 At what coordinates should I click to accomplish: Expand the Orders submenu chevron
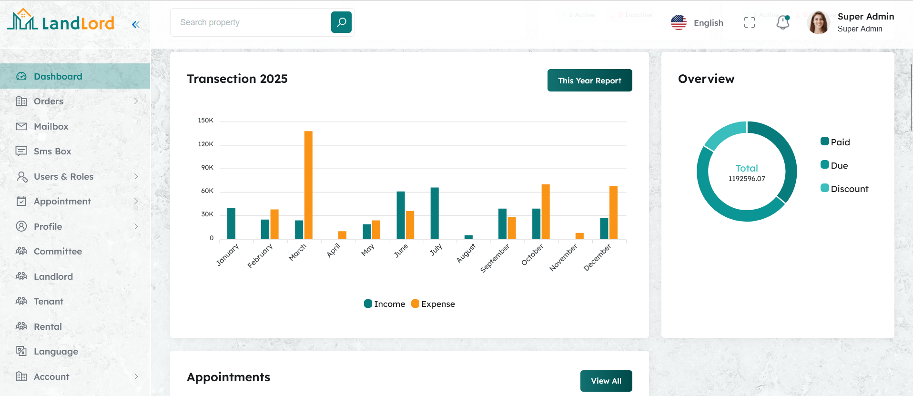tap(136, 101)
